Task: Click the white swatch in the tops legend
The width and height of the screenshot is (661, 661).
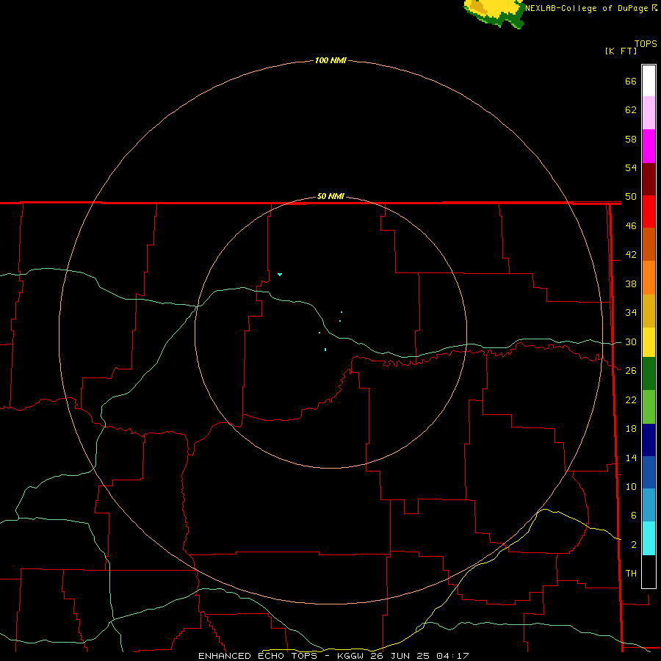Action: click(x=649, y=81)
